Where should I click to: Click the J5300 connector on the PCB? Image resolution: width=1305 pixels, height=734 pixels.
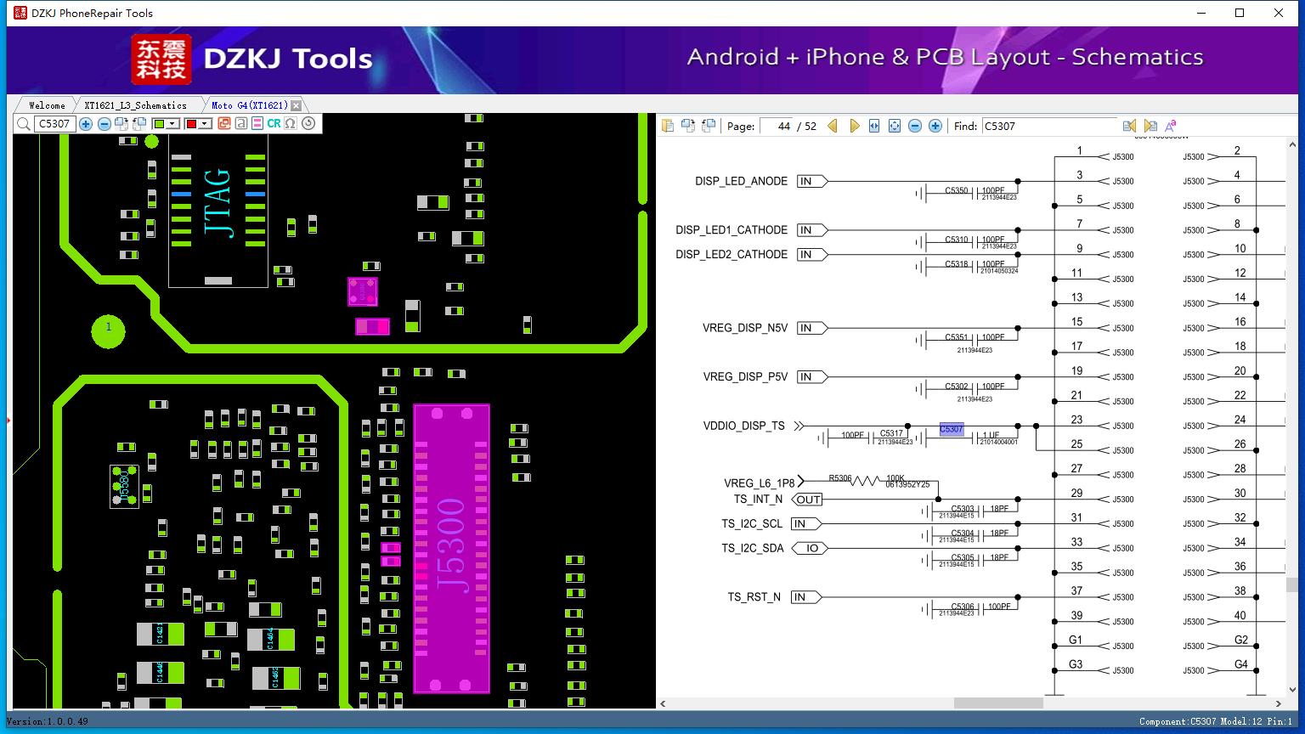click(x=451, y=548)
